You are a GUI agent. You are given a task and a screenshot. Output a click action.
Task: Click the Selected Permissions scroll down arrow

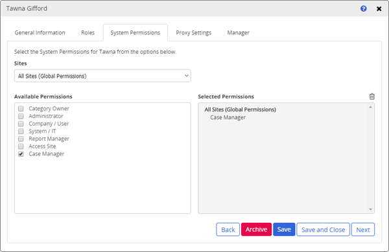pyautogui.click(x=370, y=209)
